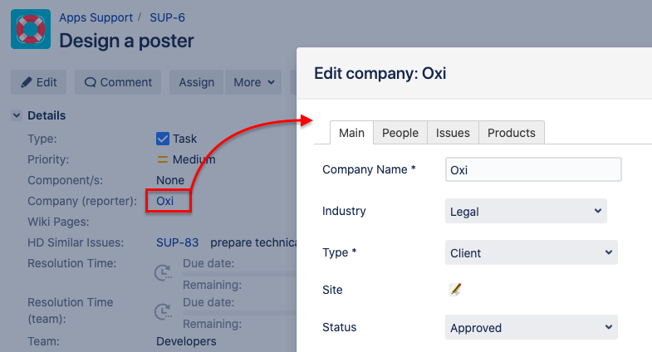The width and height of the screenshot is (652, 352).
Task: Switch to the Issues tab
Action: tap(453, 133)
